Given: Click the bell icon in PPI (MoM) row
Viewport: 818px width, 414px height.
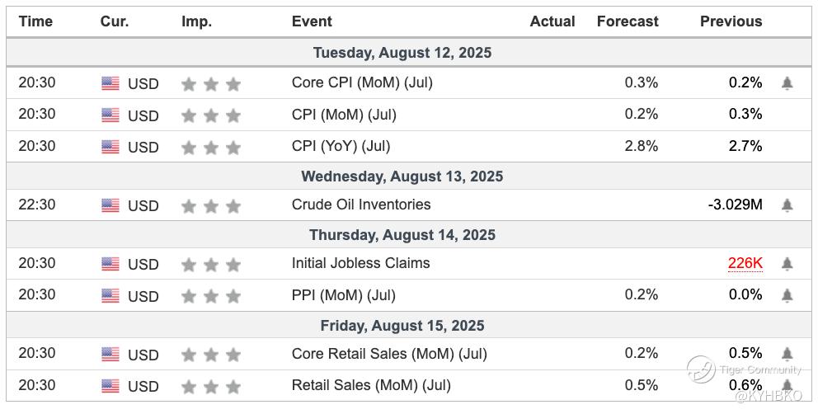Looking at the screenshot, I should point(787,295).
